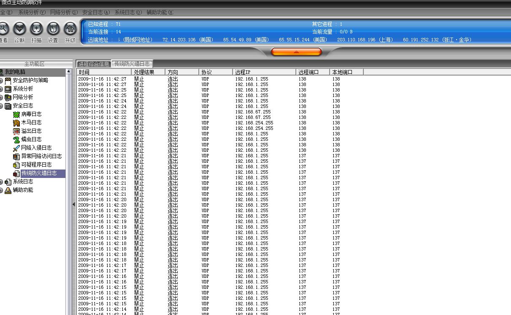Click the 诊断 (Diagnose) toolbar icon
511x315 pixels.
[x=19, y=29]
